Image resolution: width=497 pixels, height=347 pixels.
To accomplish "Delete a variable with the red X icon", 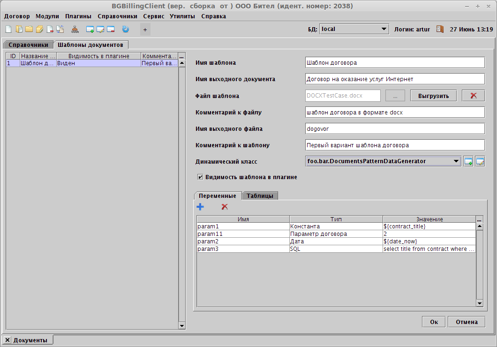I will pyautogui.click(x=224, y=206).
